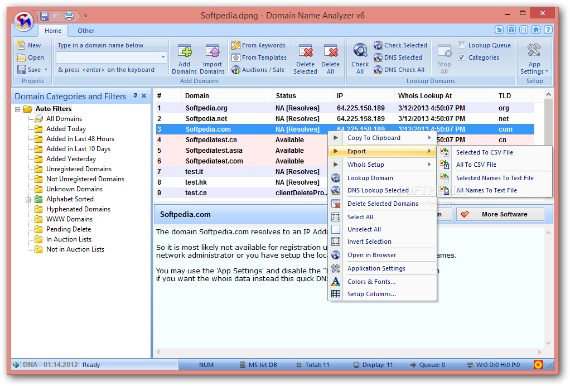Sort by the Domain column header
The width and height of the screenshot is (570, 386).
click(x=226, y=96)
